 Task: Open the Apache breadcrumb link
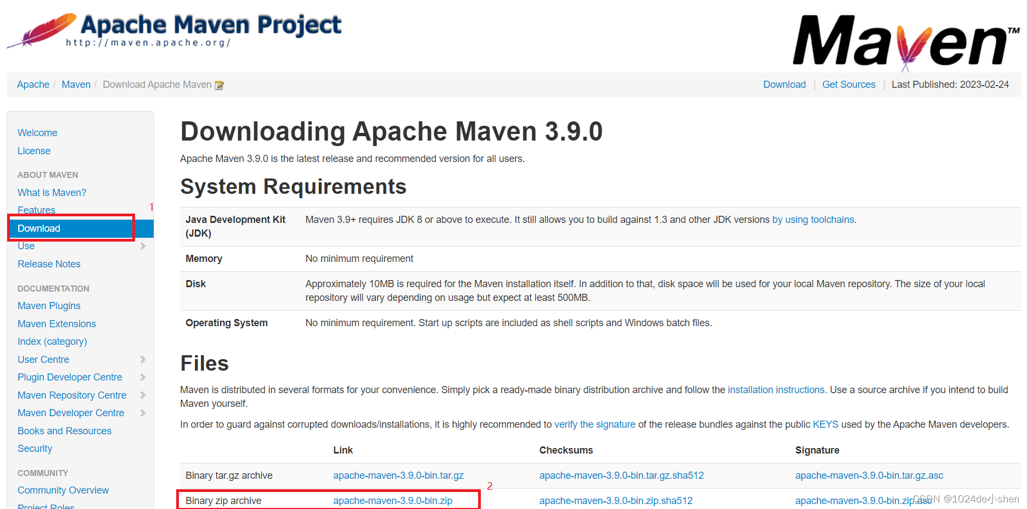point(33,85)
